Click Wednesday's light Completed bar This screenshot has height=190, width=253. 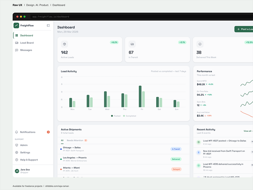coord(109,101)
